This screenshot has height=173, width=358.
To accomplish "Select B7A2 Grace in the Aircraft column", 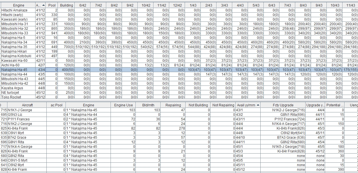I will [27, 137].
